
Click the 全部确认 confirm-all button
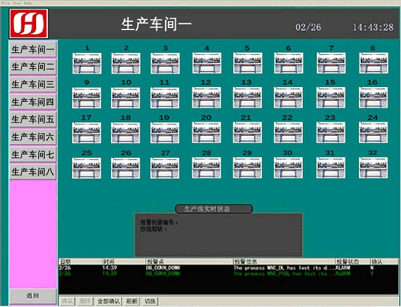108,302
